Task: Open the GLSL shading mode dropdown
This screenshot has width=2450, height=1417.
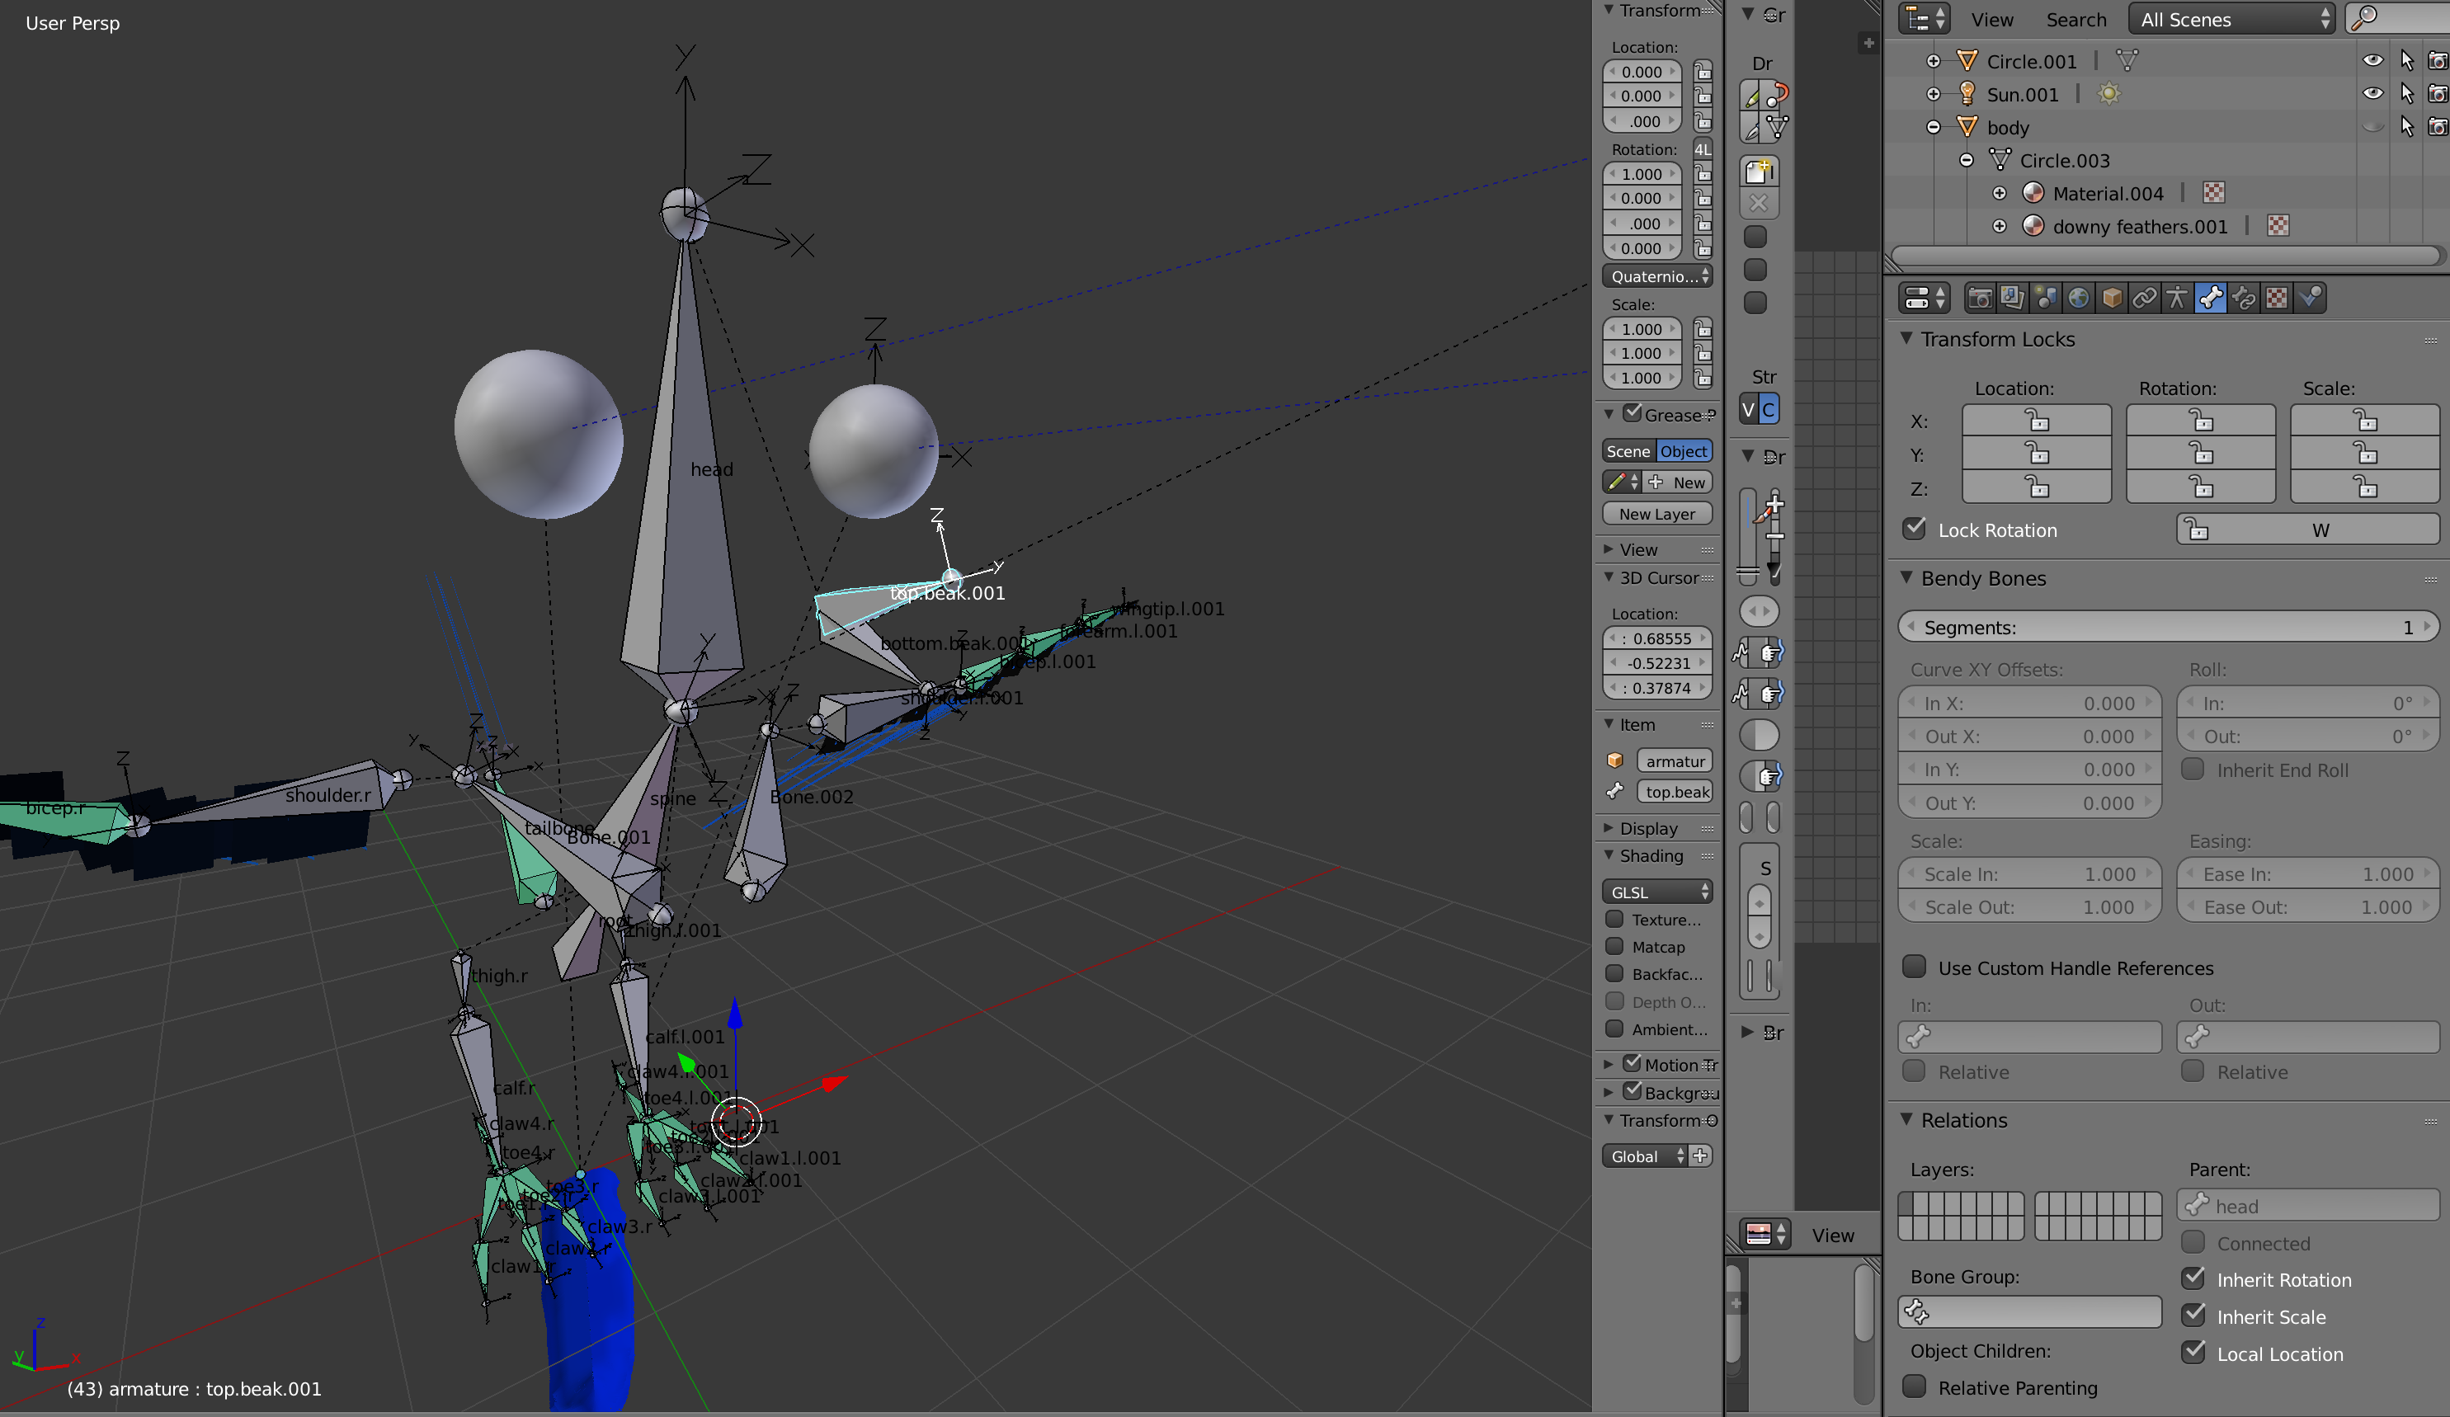Action: [1657, 892]
